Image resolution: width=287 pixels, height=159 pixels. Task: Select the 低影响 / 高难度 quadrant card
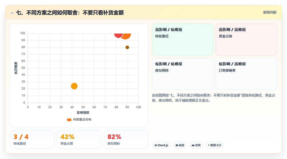[x=246, y=74]
